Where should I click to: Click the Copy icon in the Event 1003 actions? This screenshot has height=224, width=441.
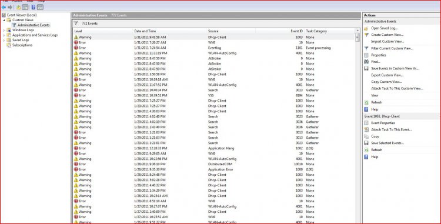[x=366, y=136]
